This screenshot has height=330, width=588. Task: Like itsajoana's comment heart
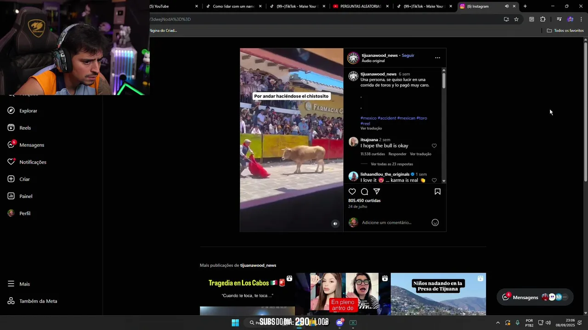point(434,146)
